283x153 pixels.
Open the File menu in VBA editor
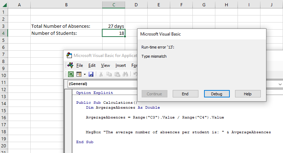(x=80, y=65)
